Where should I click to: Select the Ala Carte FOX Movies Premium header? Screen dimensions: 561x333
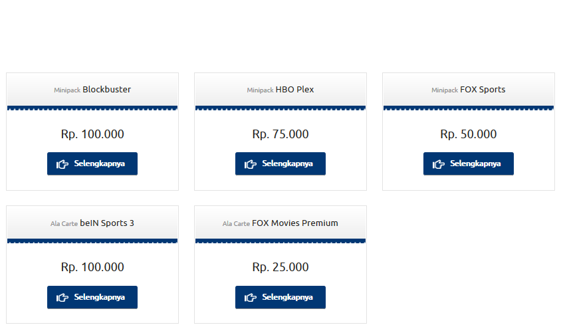[280, 223]
